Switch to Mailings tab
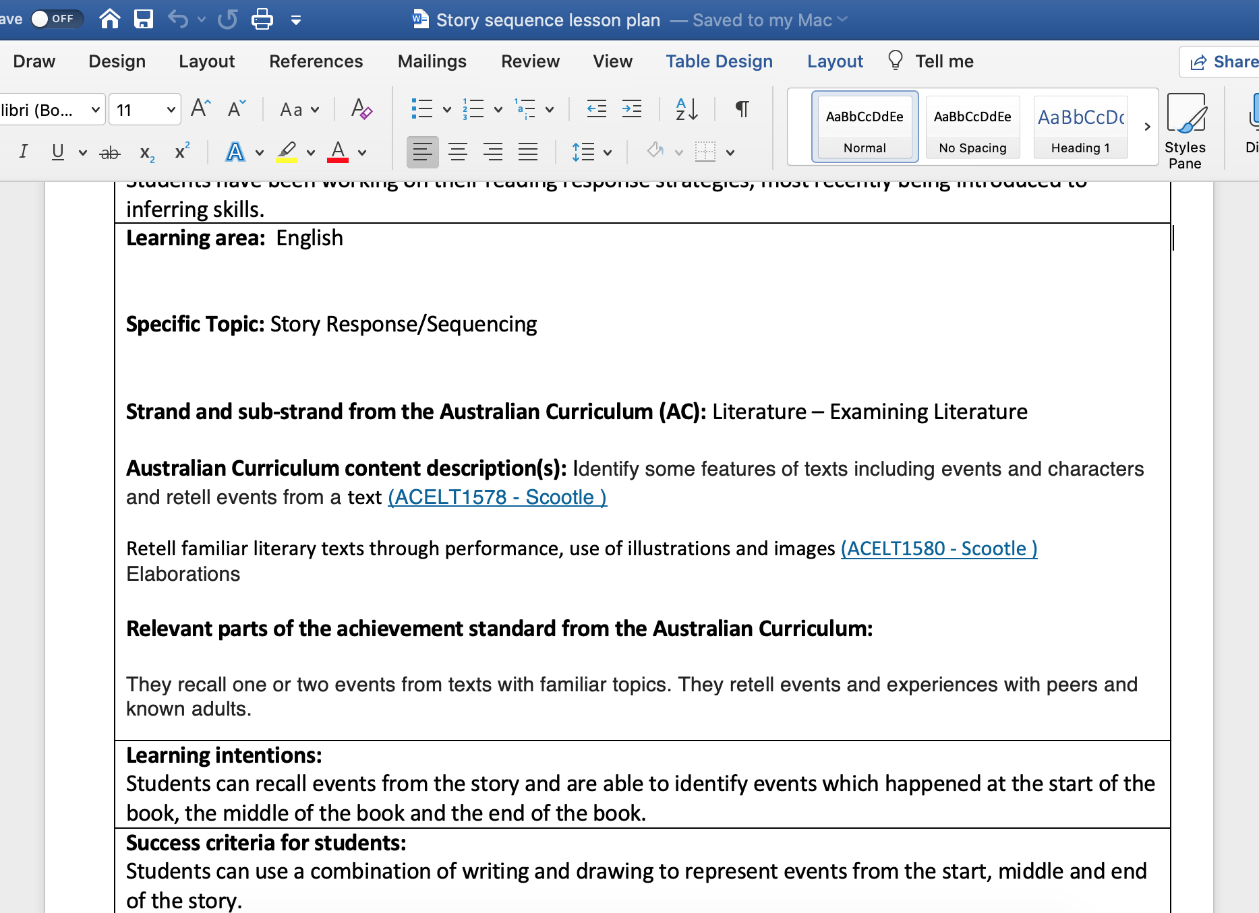 point(432,61)
